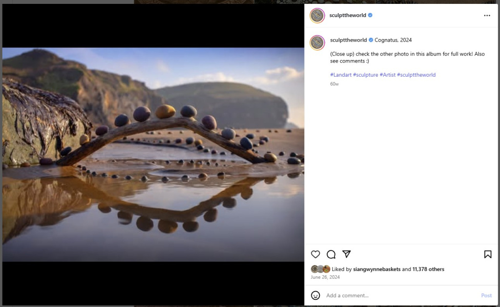This screenshot has height=307, width=500.
Task: Visit the siangwynnebaskets profile link
Action: 376,269
